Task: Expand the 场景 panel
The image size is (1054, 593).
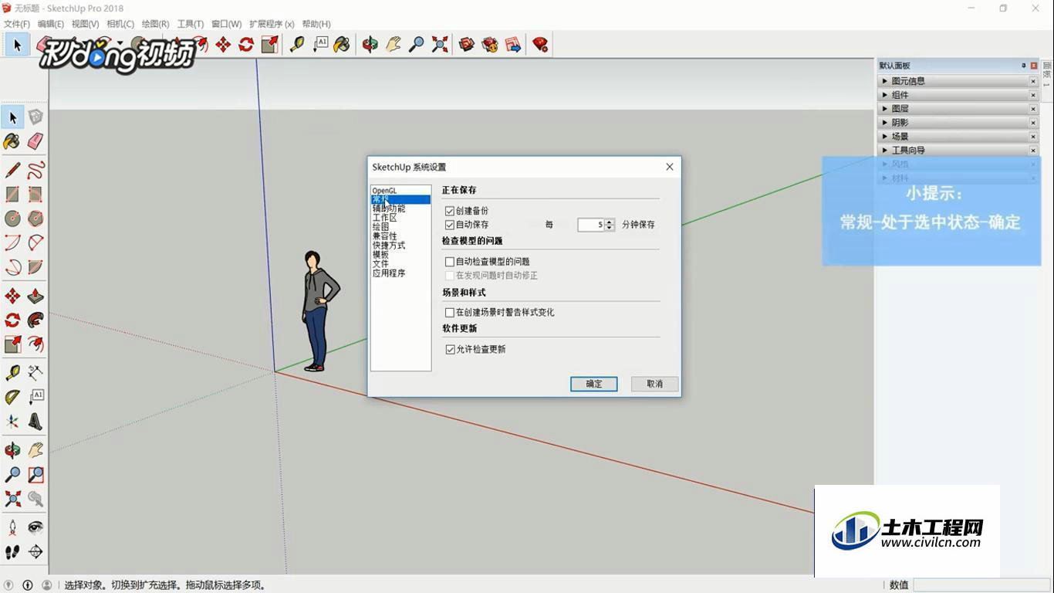Action: [x=959, y=137]
